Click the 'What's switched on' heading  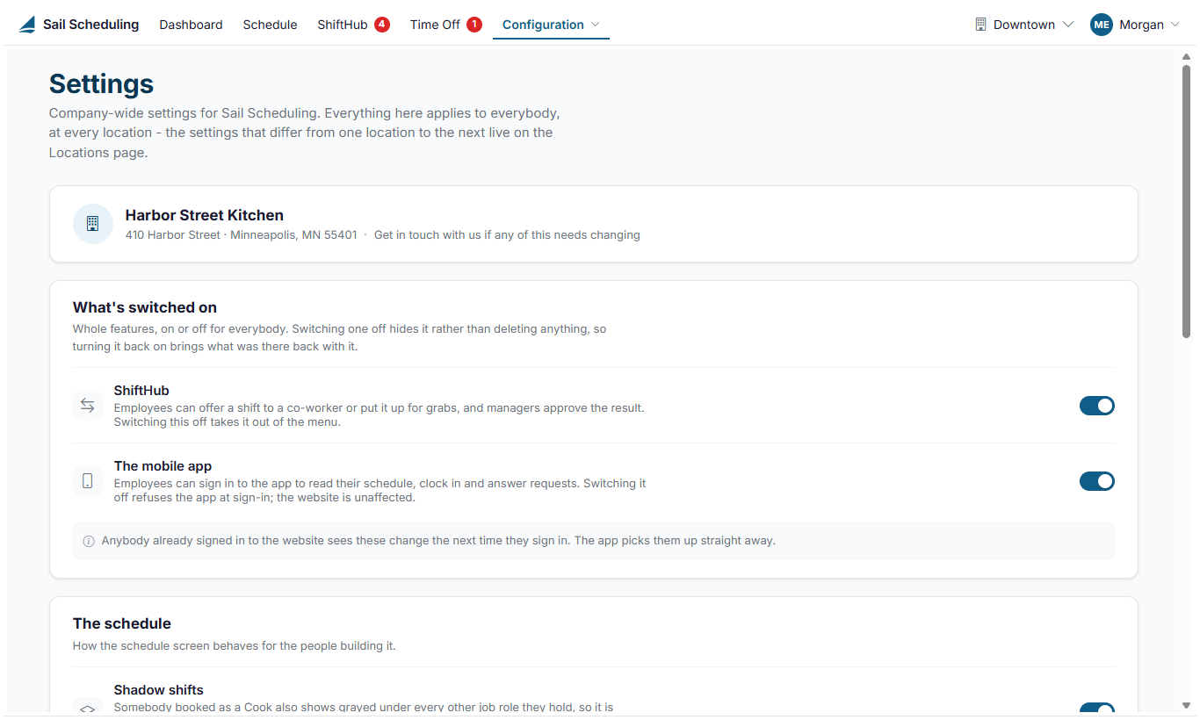click(x=145, y=307)
